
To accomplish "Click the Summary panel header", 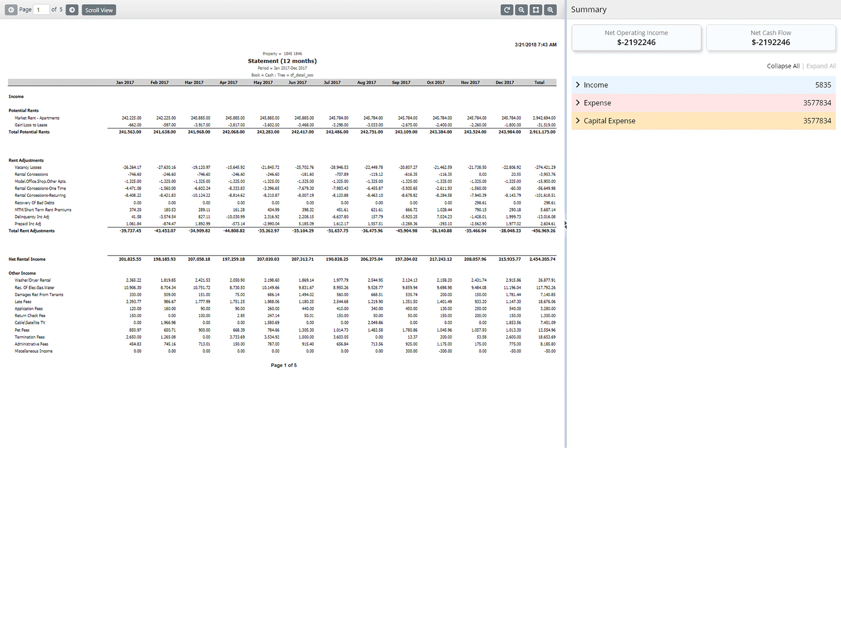I will pyautogui.click(x=589, y=9).
